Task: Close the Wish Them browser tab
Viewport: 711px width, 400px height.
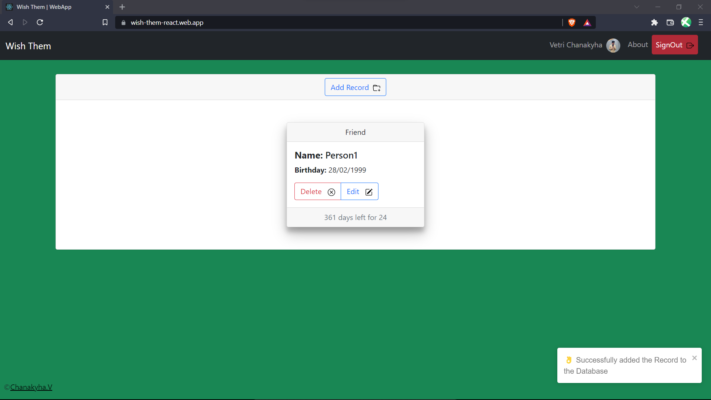Action: pyautogui.click(x=107, y=7)
